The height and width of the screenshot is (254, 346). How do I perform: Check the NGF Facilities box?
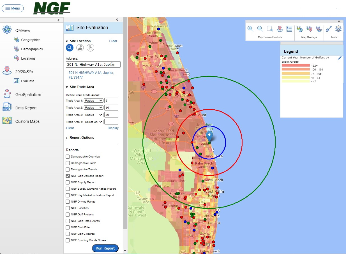68,208
